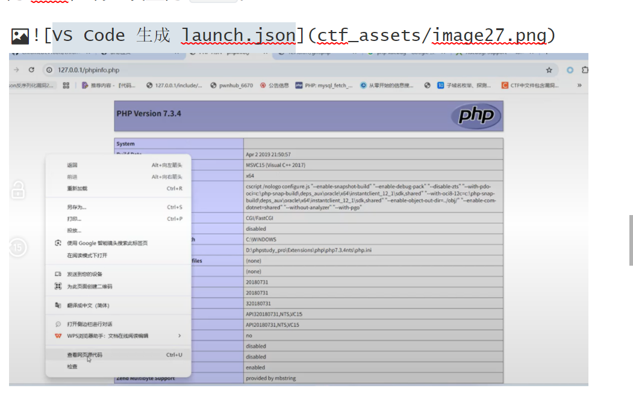Select 打印... in the context menu

(x=118, y=219)
